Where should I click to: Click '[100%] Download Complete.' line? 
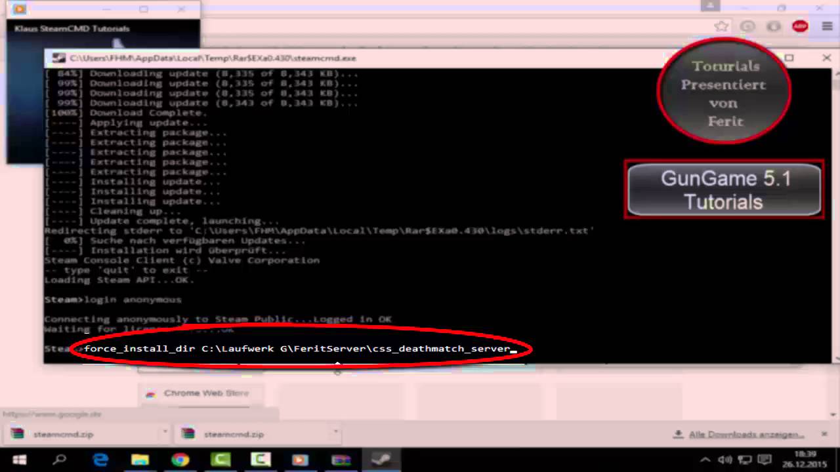pyautogui.click(x=126, y=113)
